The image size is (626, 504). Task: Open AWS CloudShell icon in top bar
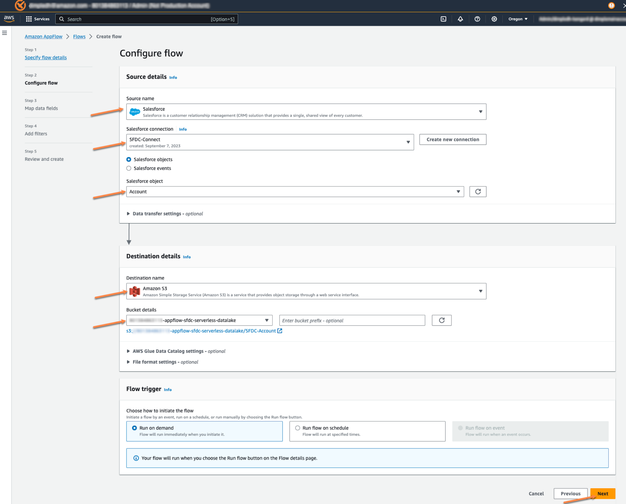pos(443,19)
